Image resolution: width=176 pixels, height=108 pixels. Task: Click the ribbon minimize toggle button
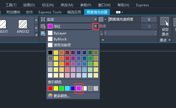[118, 12]
